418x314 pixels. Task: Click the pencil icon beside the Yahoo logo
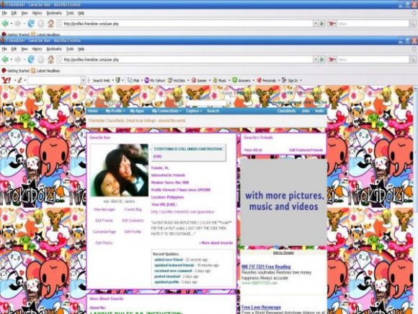(19, 80)
